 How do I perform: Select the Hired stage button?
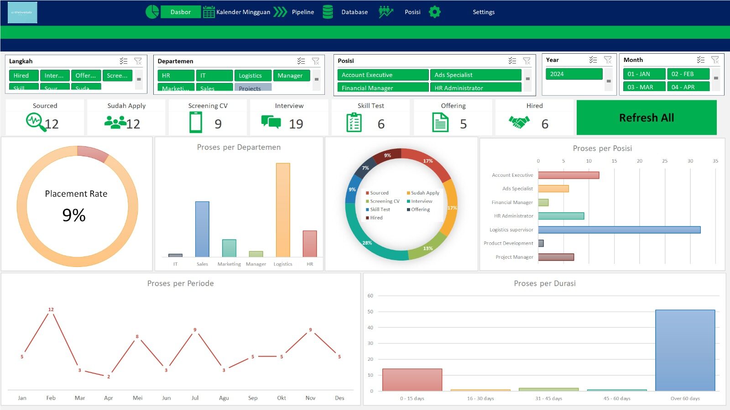click(x=24, y=76)
